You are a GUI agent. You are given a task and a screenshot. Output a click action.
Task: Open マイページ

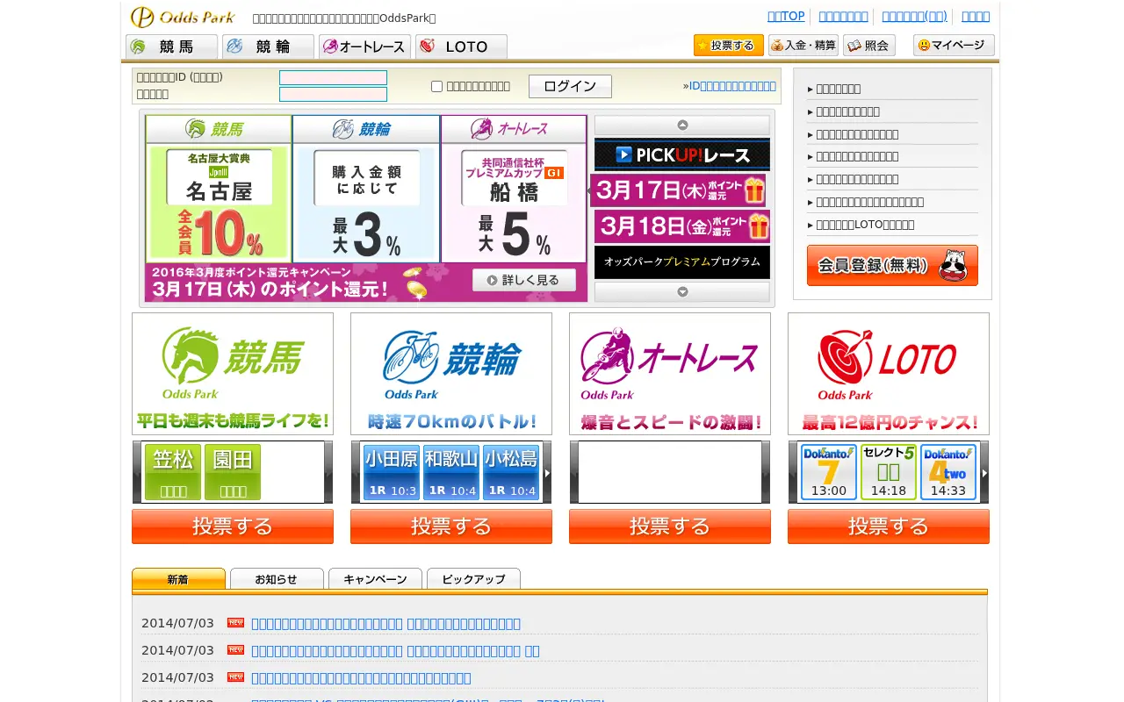(954, 46)
